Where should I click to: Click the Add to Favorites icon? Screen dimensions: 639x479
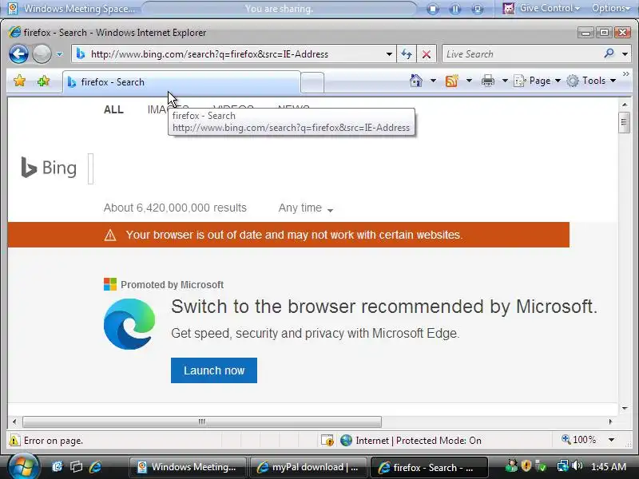coord(43,81)
